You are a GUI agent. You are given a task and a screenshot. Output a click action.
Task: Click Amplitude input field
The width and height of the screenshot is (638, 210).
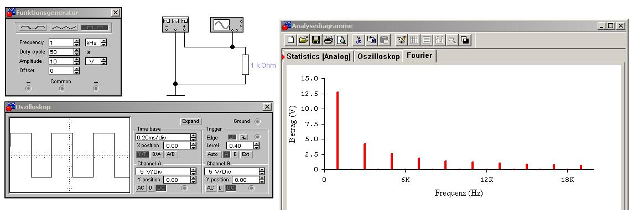(x=61, y=61)
